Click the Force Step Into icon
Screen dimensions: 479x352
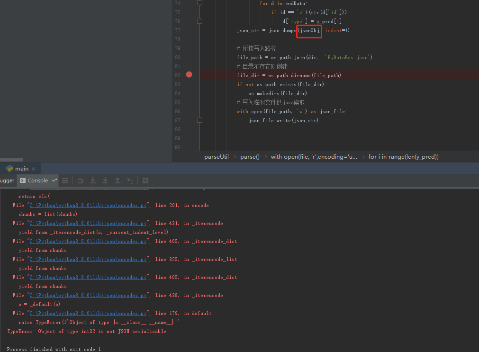point(105,181)
